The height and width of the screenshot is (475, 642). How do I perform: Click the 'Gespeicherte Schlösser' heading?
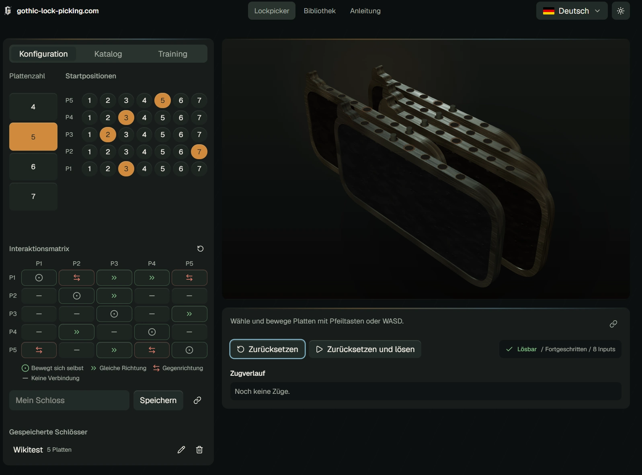point(48,432)
